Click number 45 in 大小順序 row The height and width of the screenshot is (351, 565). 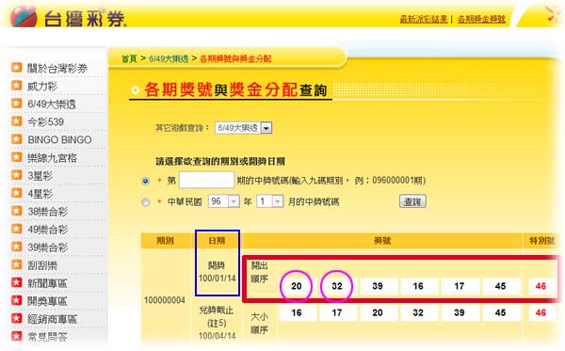click(x=500, y=312)
